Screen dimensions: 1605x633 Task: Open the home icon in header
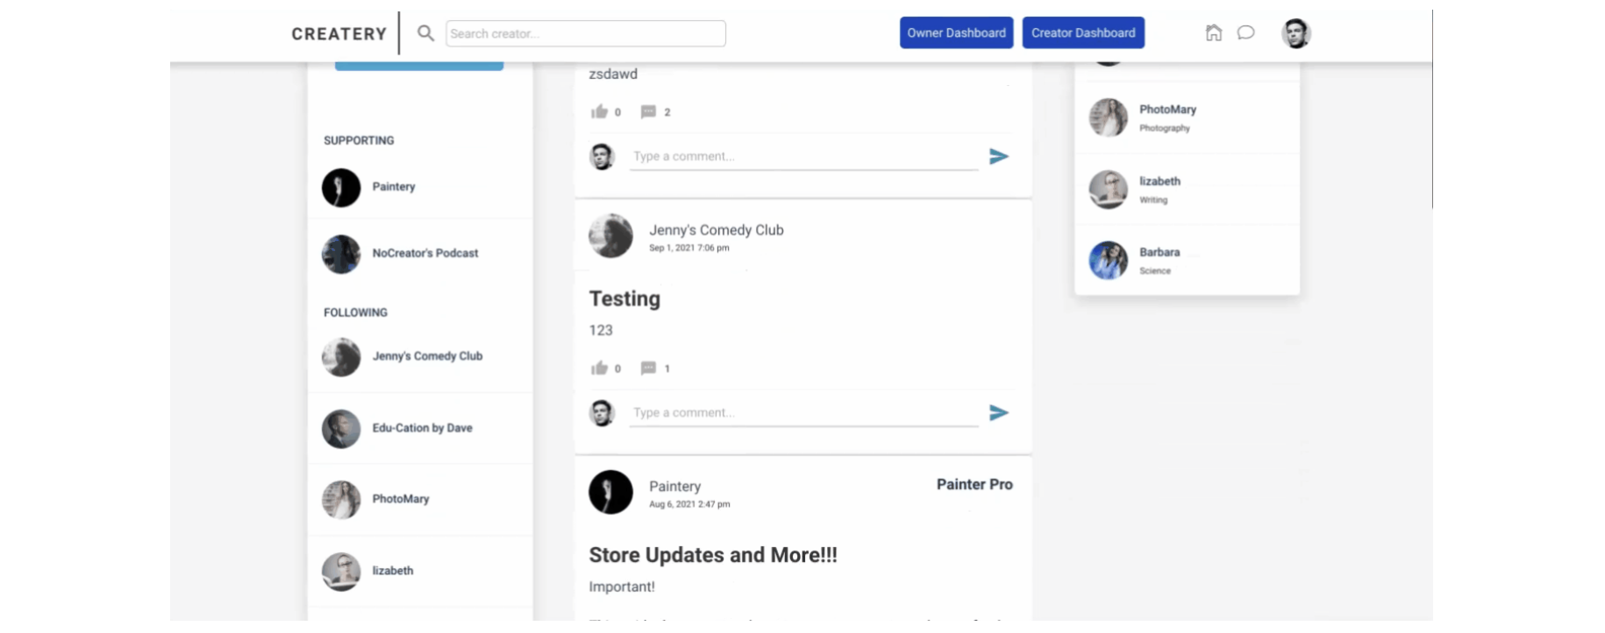(1213, 33)
